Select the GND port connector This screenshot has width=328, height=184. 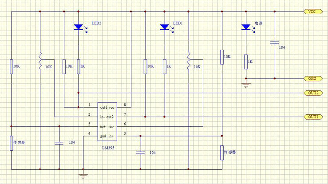tap(312, 78)
